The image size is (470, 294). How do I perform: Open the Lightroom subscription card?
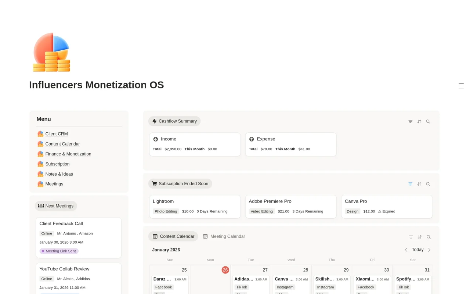pyautogui.click(x=195, y=207)
